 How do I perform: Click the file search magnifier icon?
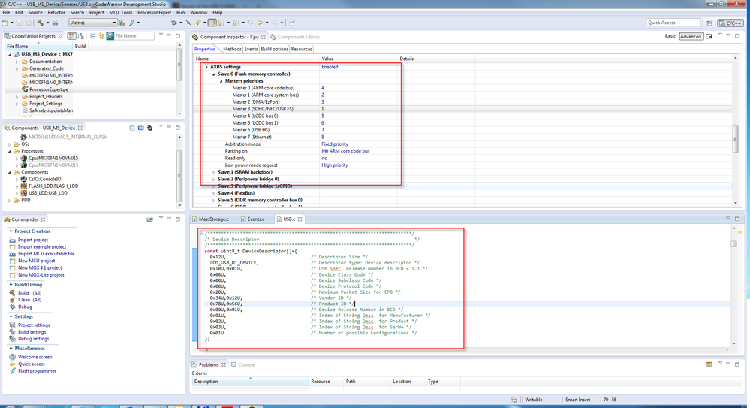110,36
